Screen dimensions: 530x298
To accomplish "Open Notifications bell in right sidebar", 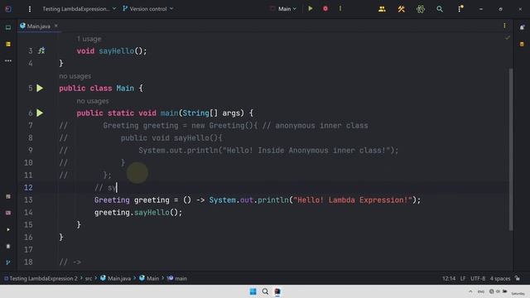I will coord(522,27).
